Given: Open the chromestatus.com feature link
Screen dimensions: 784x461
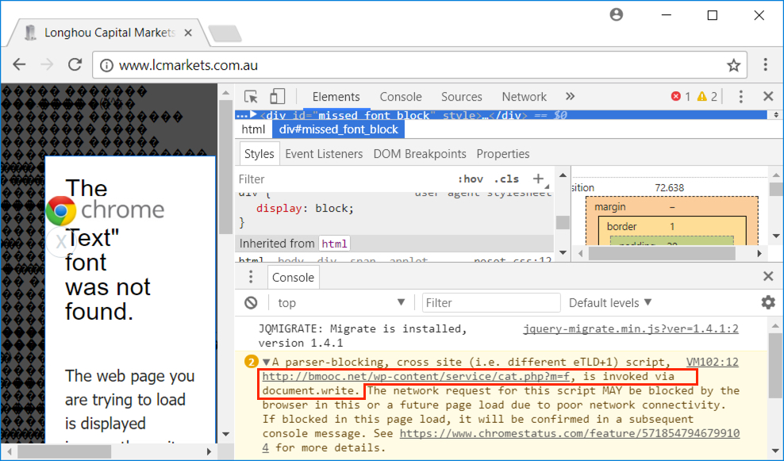Looking at the screenshot, I should (x=570, y=433).
